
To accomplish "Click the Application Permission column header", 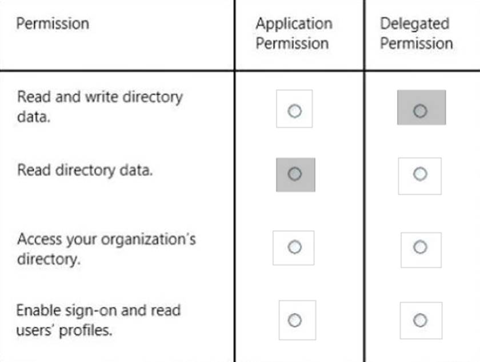I will pyautogui.click(x=293, y=34).
